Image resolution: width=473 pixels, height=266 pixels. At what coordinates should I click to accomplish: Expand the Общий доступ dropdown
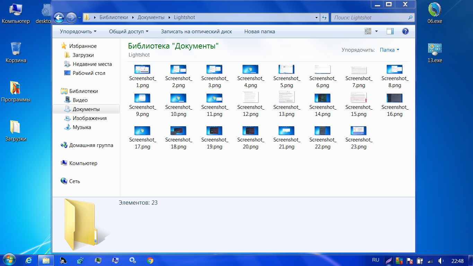[x=129, y=32]
